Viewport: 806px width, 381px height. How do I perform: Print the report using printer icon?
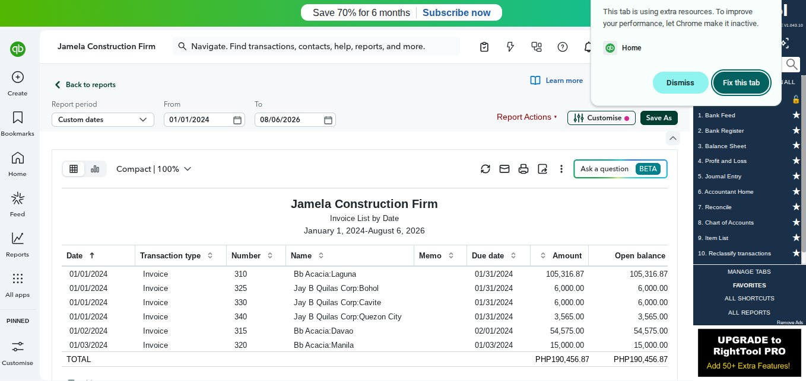click(523, 169)
